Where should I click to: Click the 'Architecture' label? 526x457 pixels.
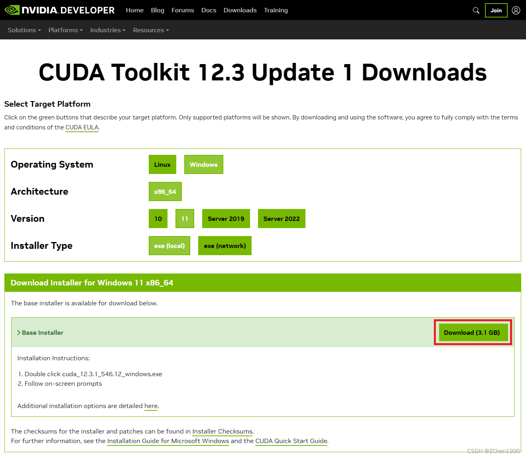click(x=39, y=191)
